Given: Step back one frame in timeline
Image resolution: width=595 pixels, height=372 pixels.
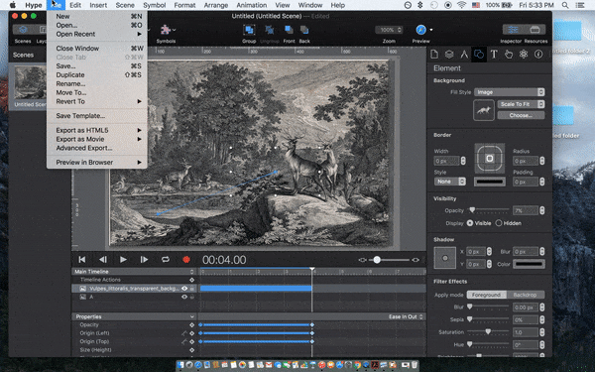Looking at the screenshot, I should 103,260.
